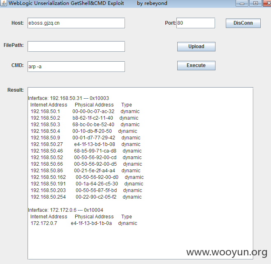Select MAC 68-bc-0c-be-52-40
271x264 pixels.
[x=93, y=125]
